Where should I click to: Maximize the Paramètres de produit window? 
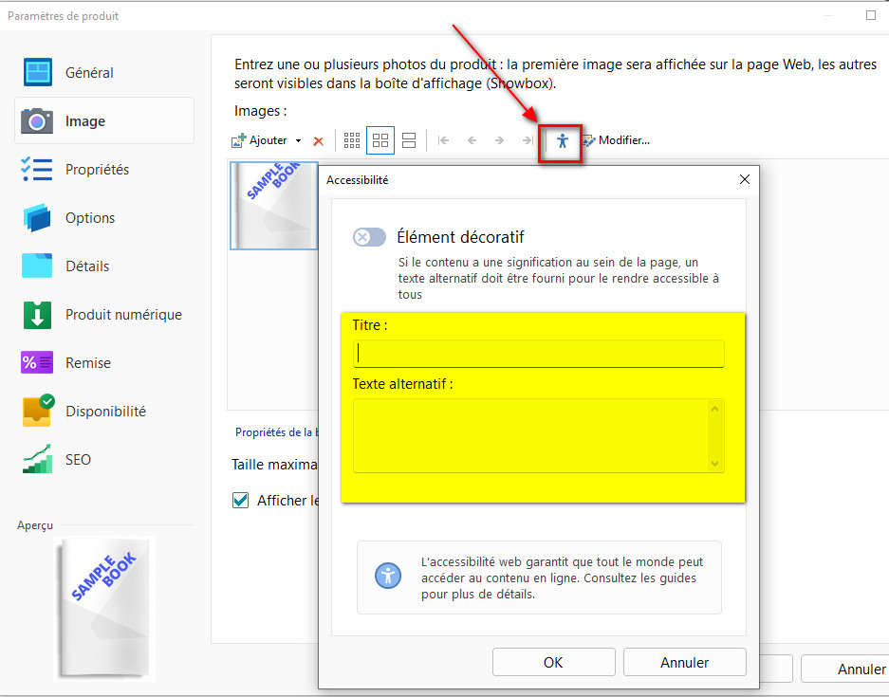871,15
